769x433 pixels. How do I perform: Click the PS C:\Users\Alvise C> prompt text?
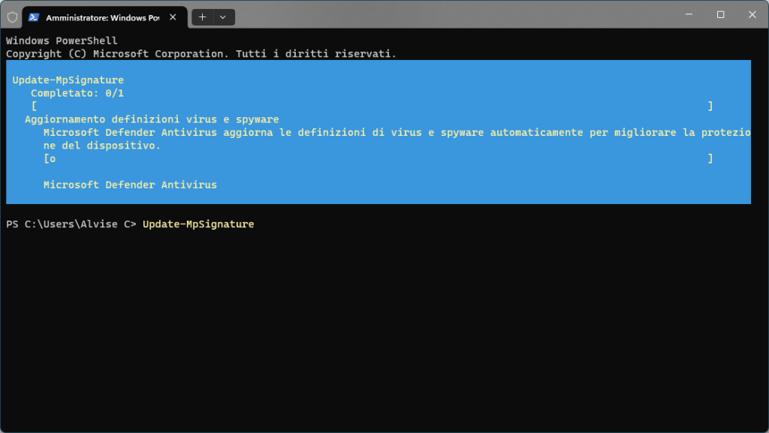click(x=71, y=224)
